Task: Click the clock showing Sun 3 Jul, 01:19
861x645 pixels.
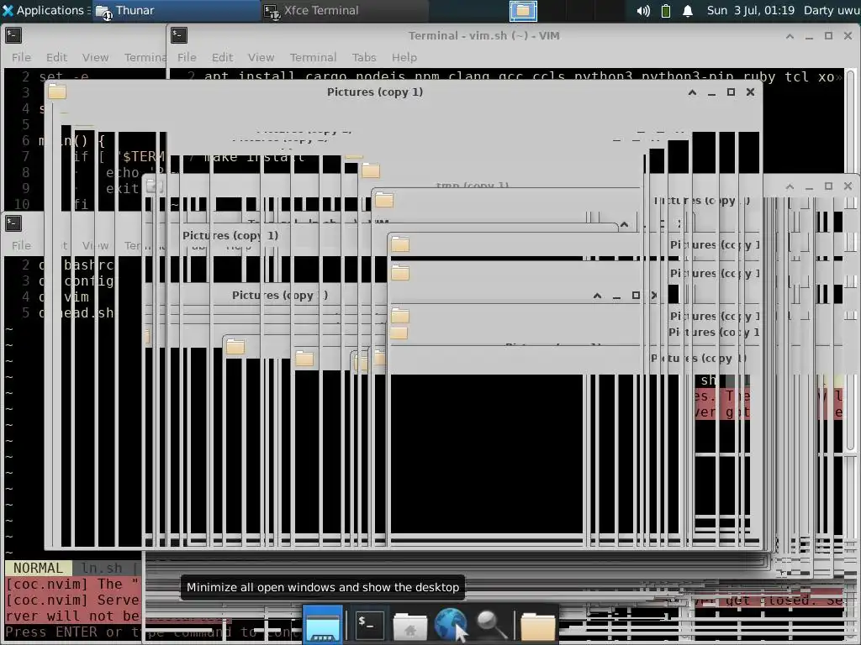Action: point(750,10)
